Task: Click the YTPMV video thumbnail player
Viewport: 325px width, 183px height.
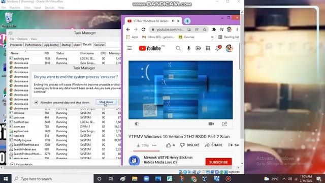Action: tap(181, 90)
